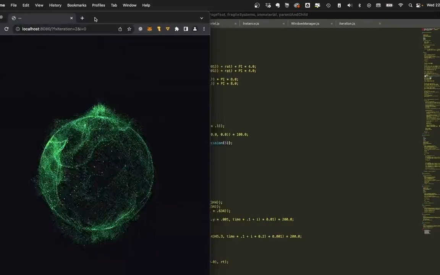Open the Evernote menu bar icon
Image resolution: width=440 pixels, height=275 pixels.
[x=277, y=5]
